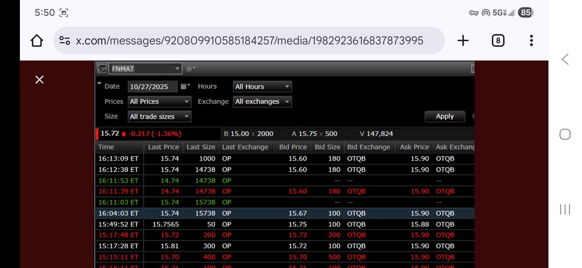Open the FNMAT symbol dropdown

point(145,69)
